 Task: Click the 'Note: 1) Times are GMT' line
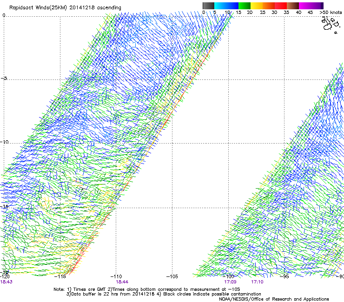[146, 289]
